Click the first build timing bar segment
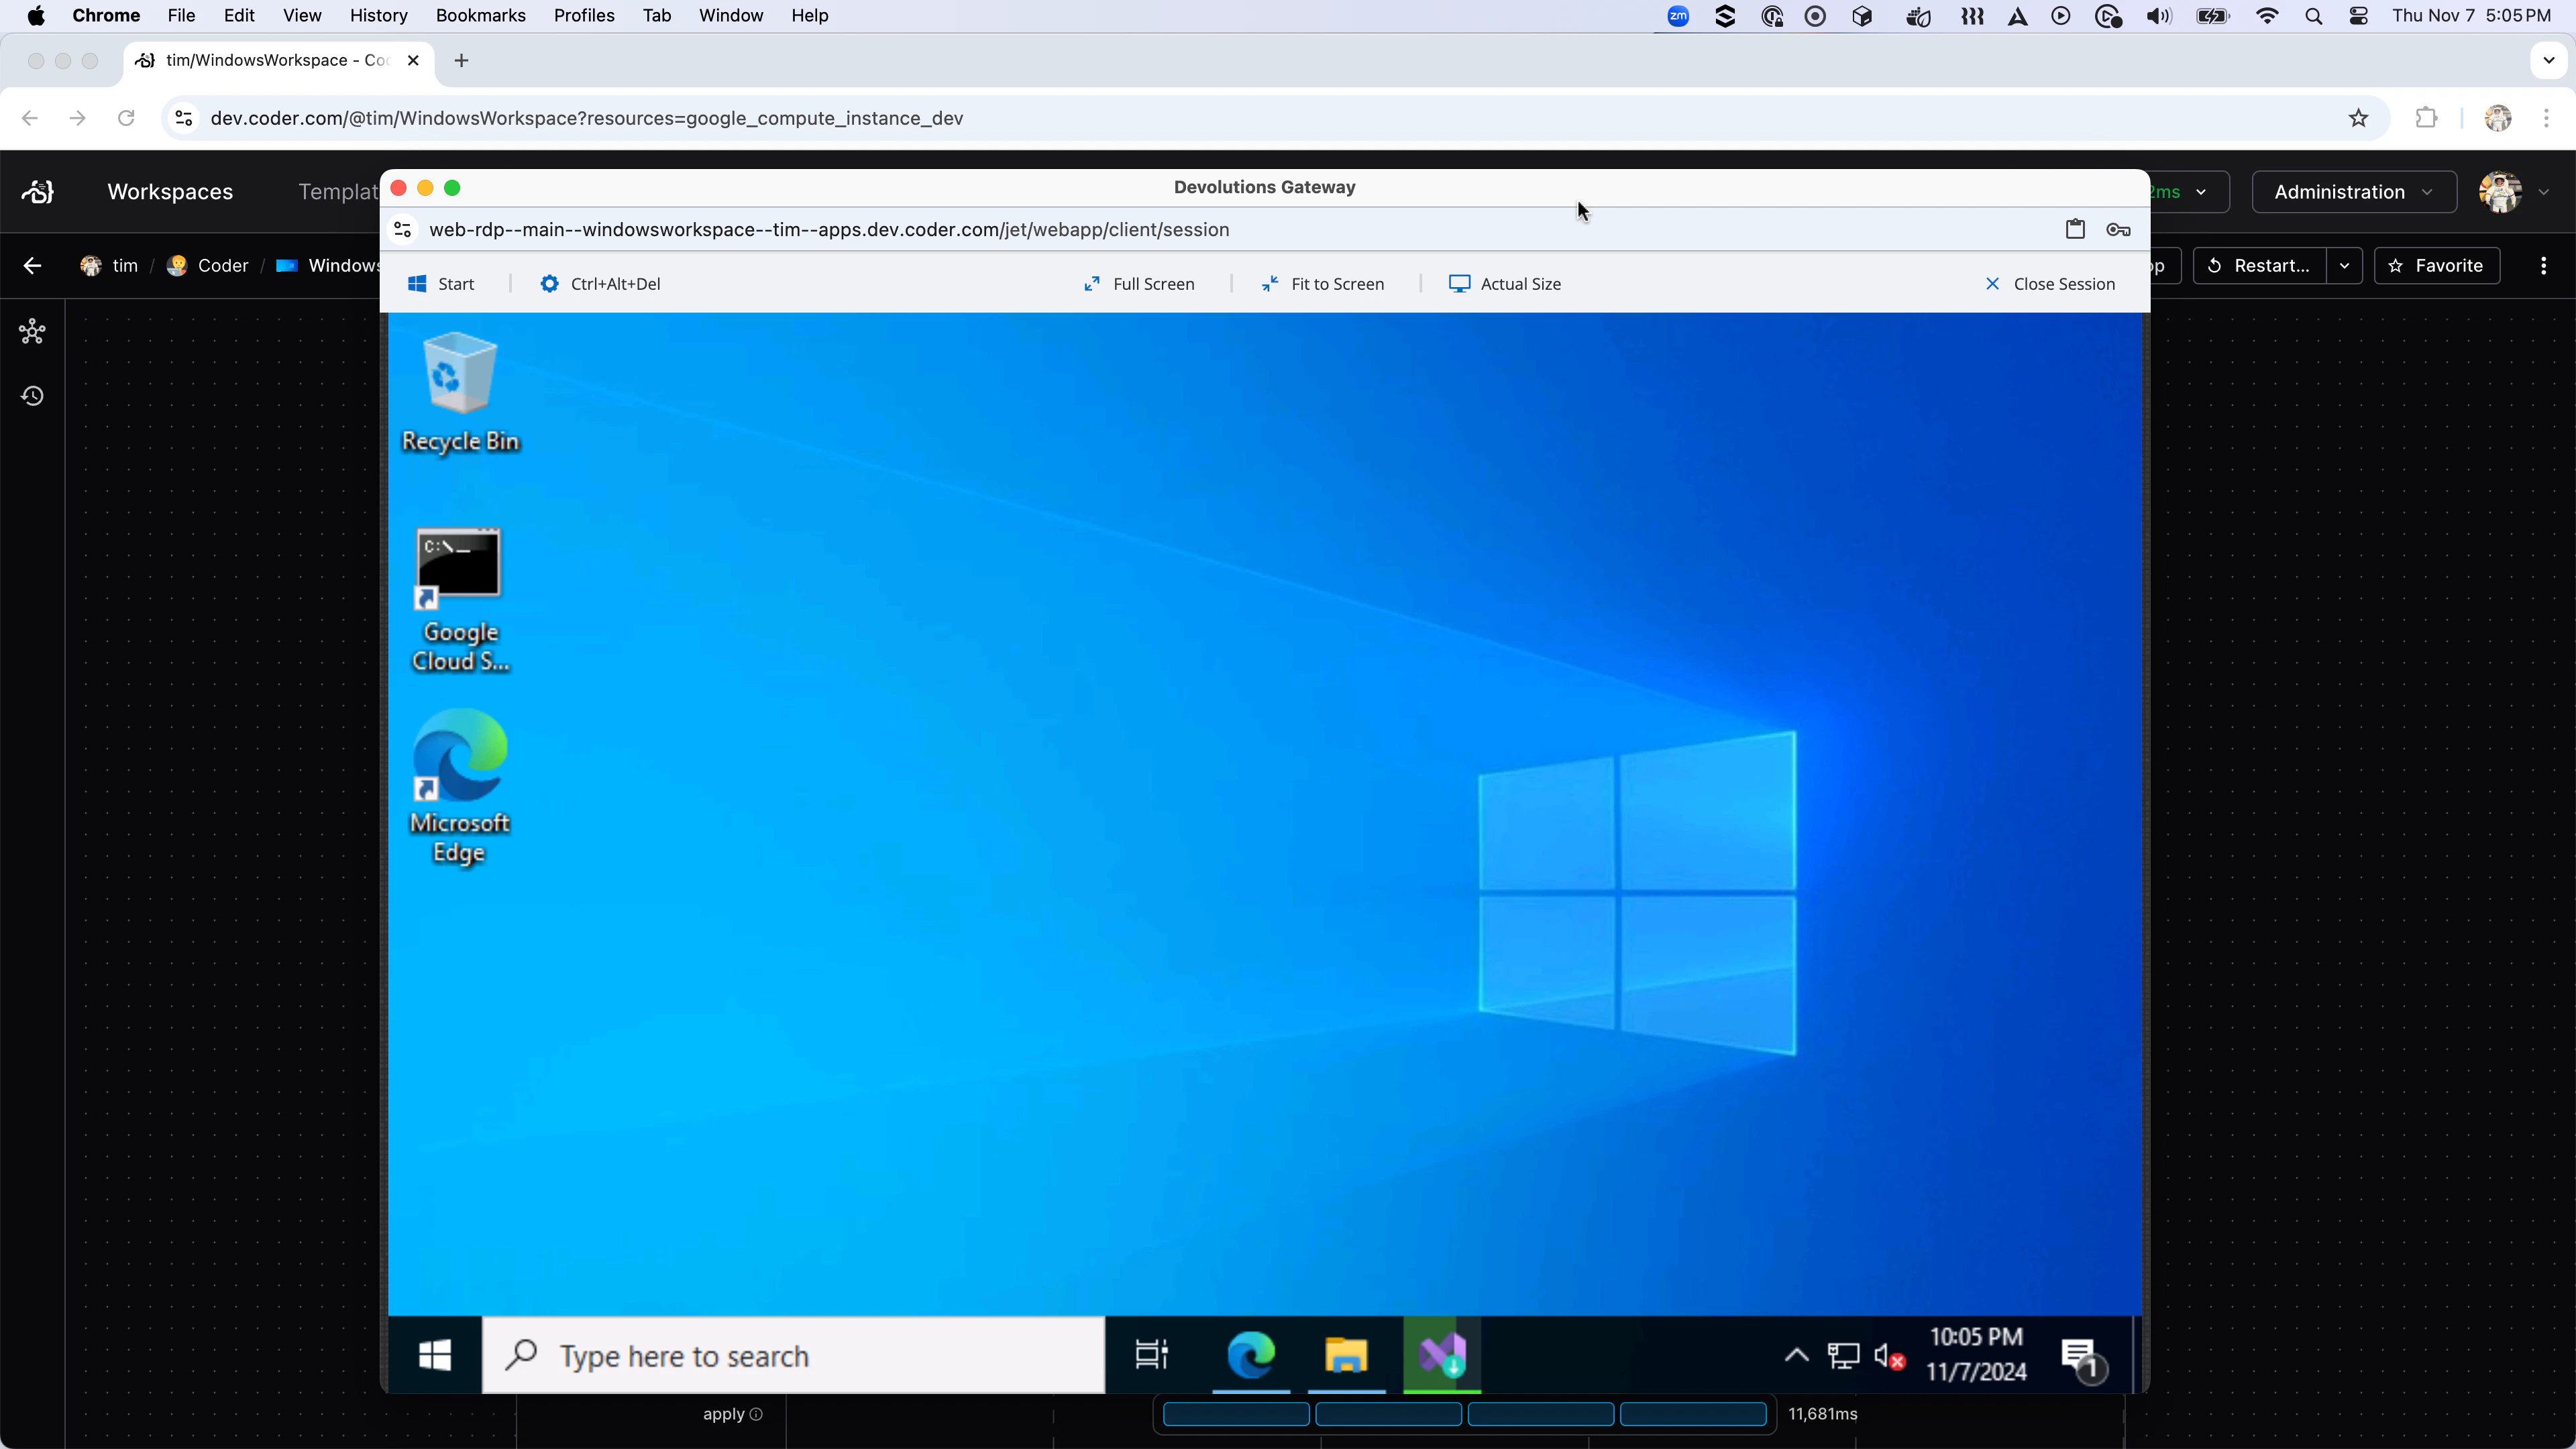This screenshot has width=2576, height=1449. (1236, 1414)
